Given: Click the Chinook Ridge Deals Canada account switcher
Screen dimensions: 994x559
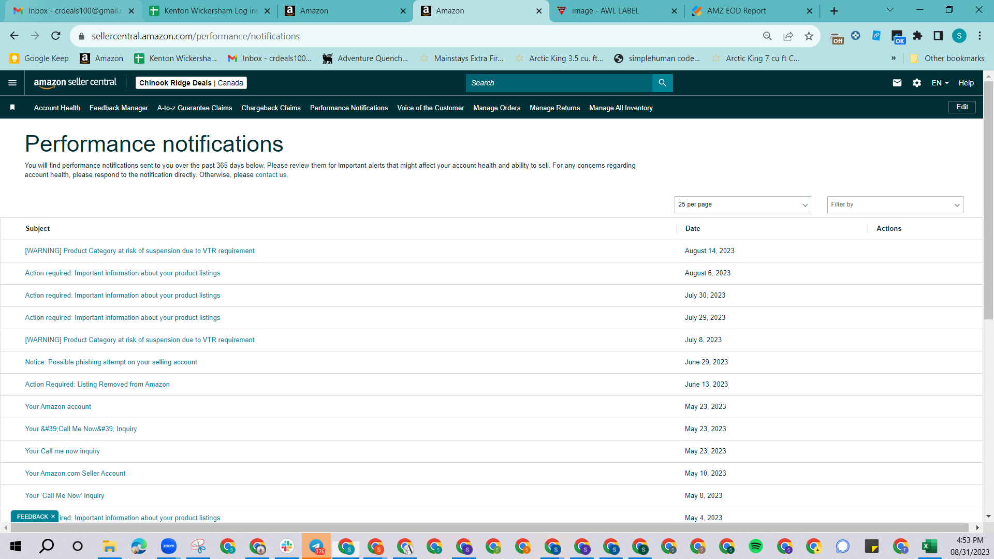Looking at the screenshot, I should [191, 83].
